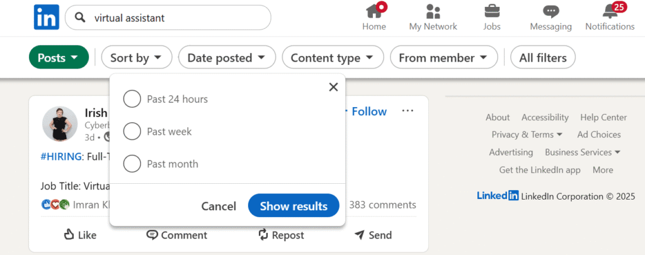Cancel the Date posted filter popup

(219, 206)
